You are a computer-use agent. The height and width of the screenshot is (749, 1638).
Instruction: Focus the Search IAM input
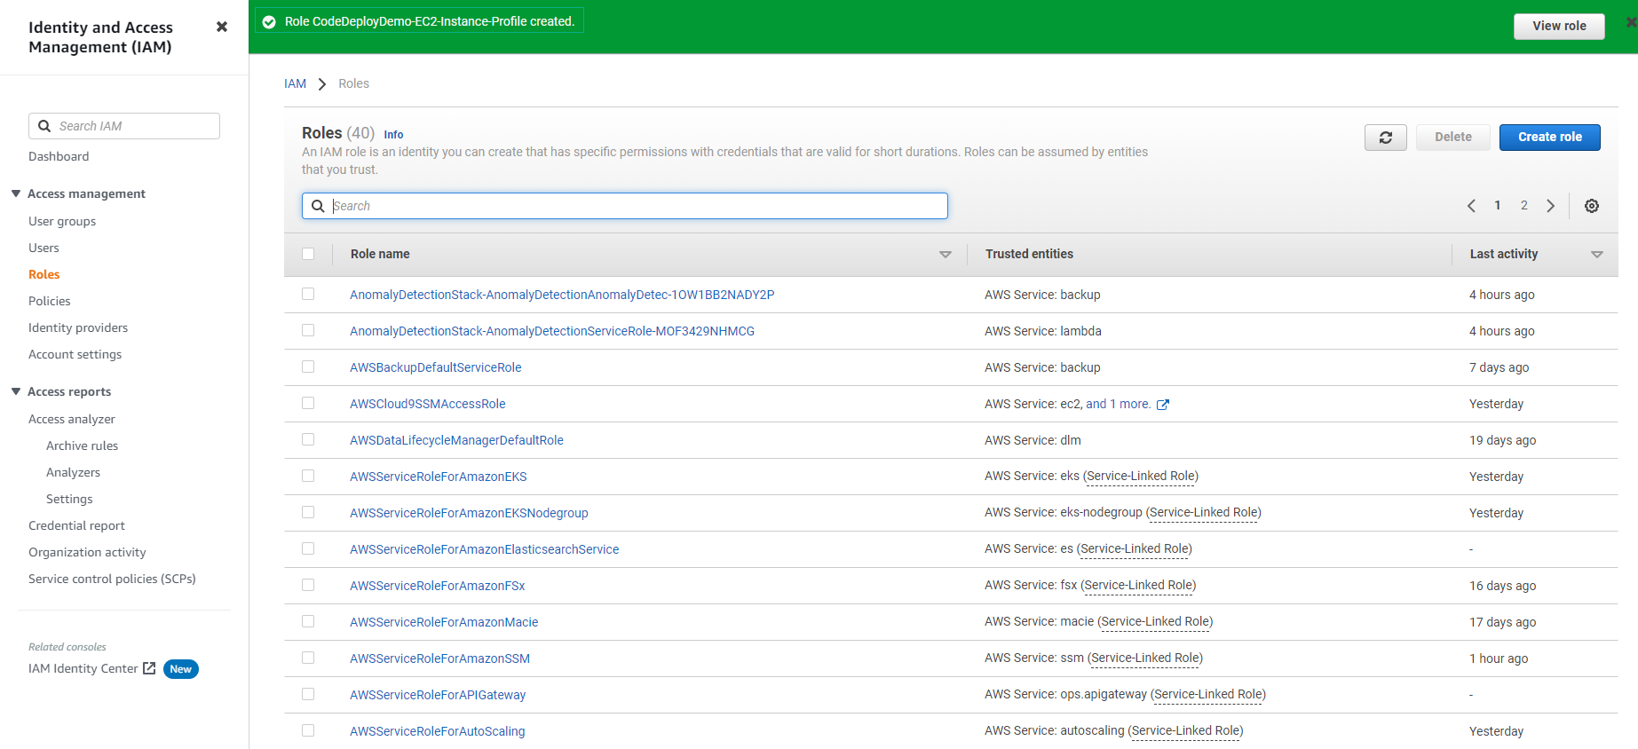point(124,126)
